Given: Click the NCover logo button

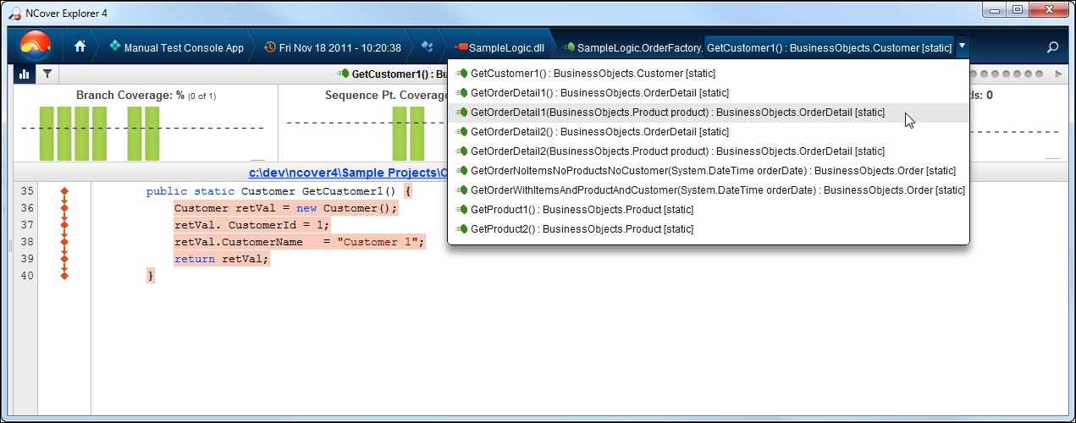Looking at the screenshot, I should point(35,46).
